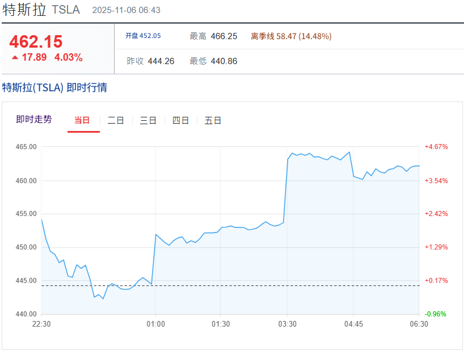Click the TSLA ticker symbol

click(x=66, y=10)
